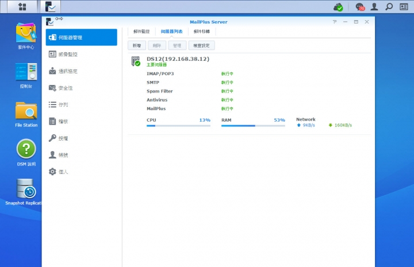Click the MailPlus service label
Viewport: 414px width, 267px height.
[156, 109]
